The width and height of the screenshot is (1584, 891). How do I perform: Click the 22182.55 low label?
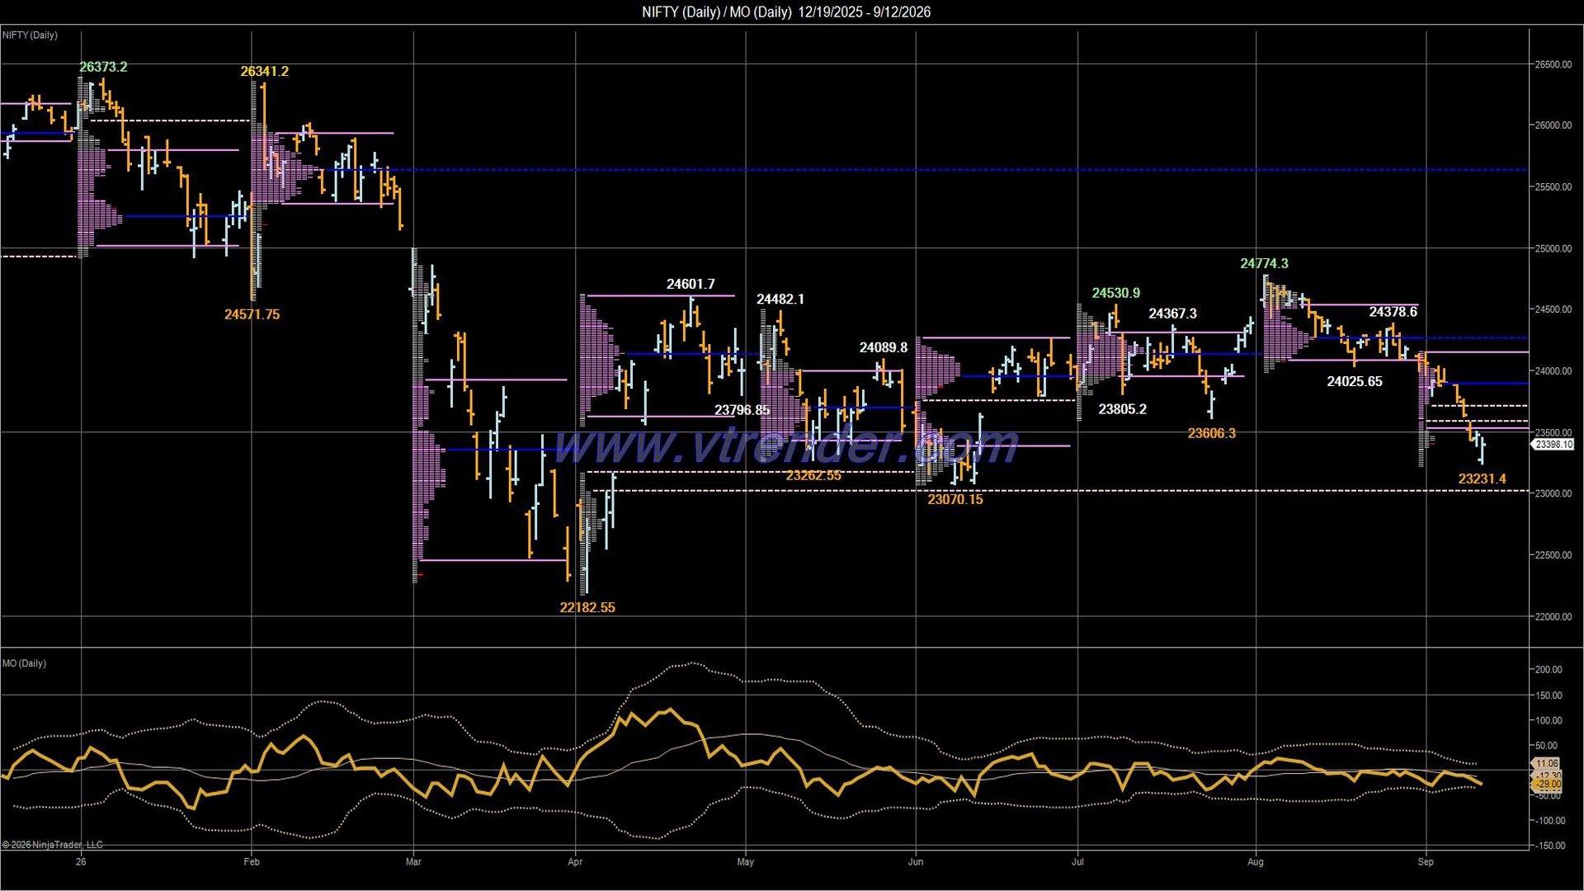click(587, 607)
